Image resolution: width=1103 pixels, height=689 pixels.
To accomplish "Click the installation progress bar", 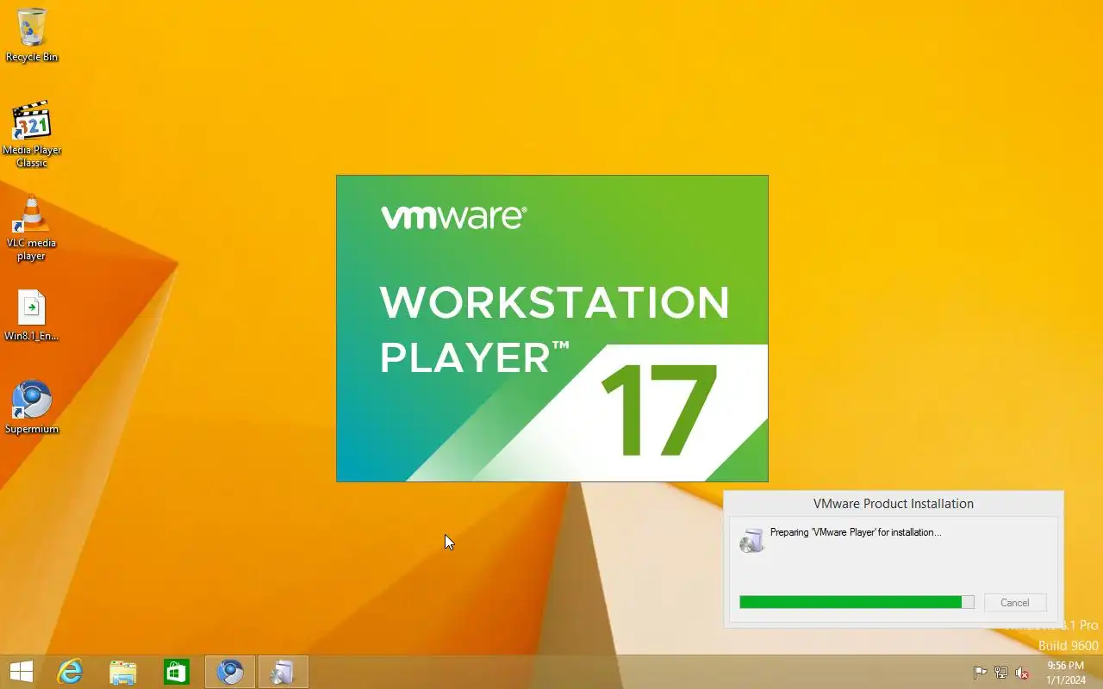I will tap(857, 602).
